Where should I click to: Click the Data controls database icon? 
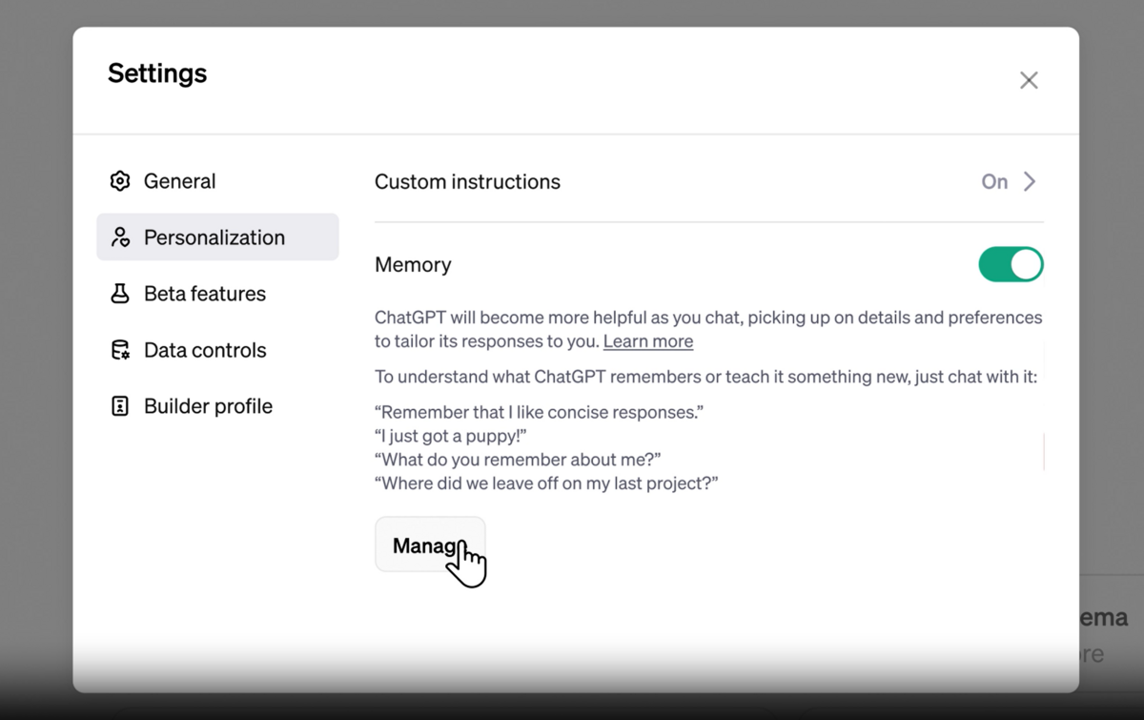[x=120, y=350]
